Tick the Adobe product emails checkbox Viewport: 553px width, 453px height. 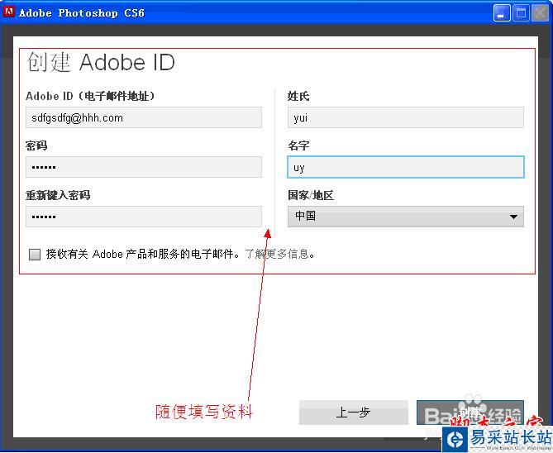point(35,254)
